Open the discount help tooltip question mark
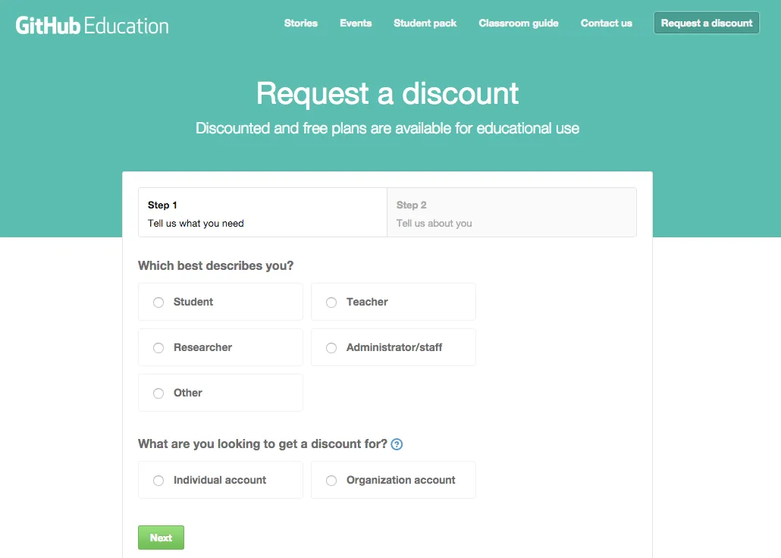This screenshot has width=781, height=558. click(x=396, y=444)
